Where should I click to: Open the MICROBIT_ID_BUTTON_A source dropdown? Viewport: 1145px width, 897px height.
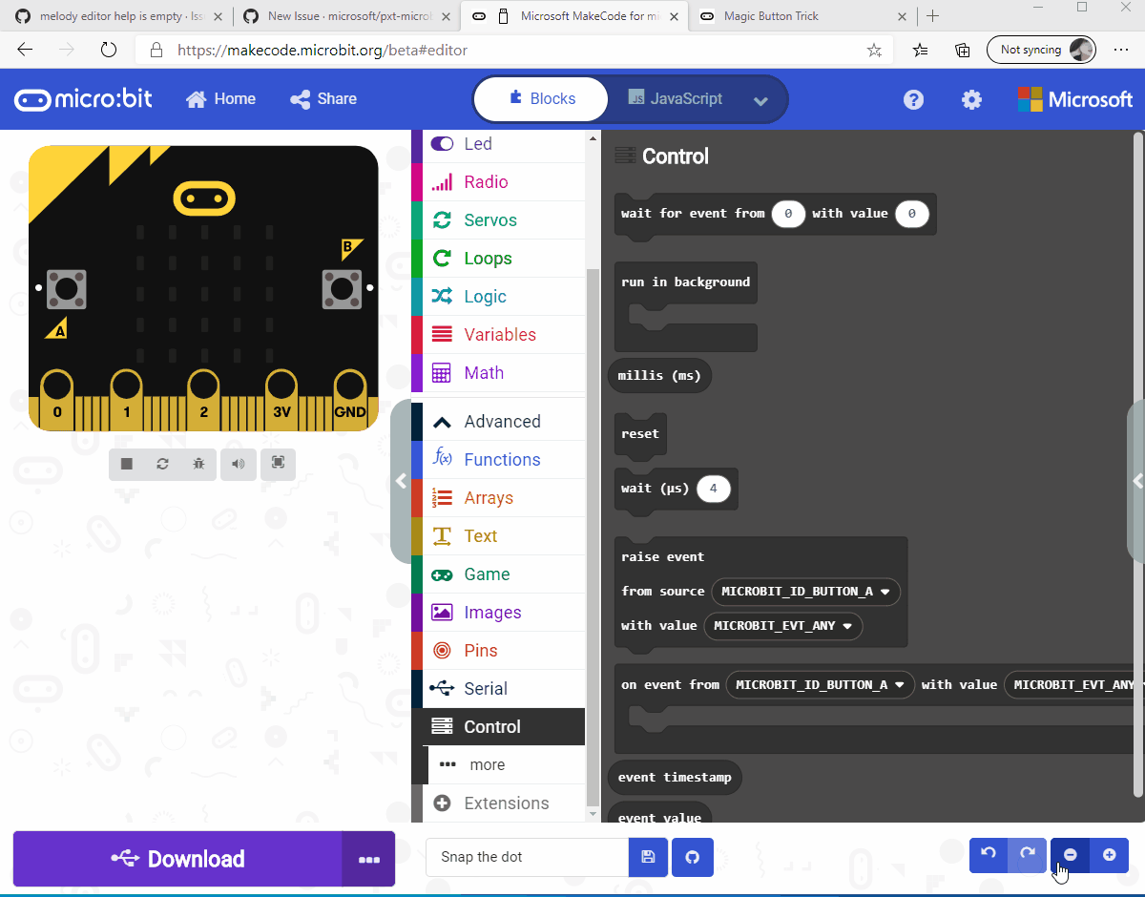(804, 592)
